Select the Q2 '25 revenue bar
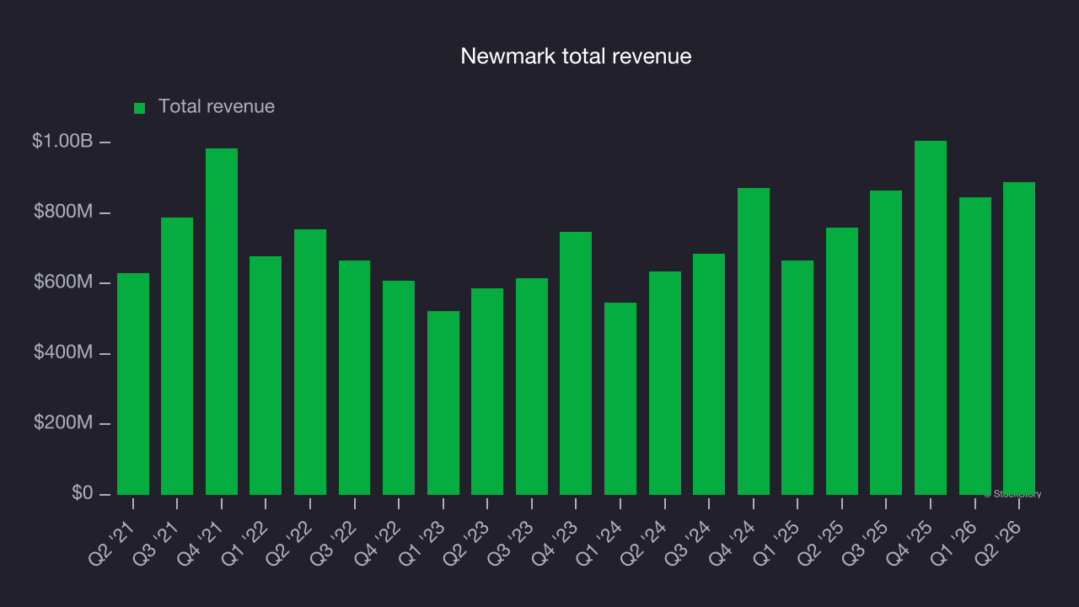The image size is (1079, 607). [842, 361]
